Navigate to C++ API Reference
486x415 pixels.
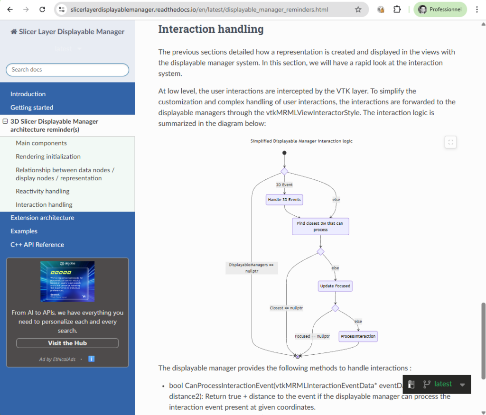coord(37,245)
